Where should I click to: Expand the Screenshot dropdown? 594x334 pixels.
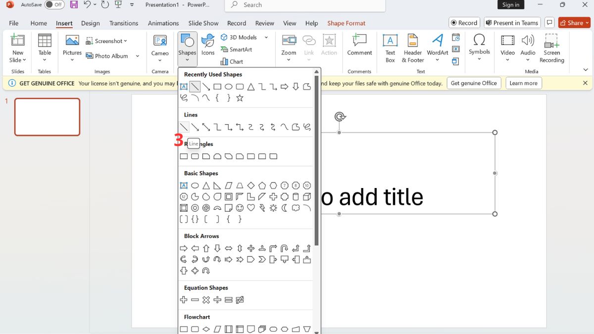[106, 41]
